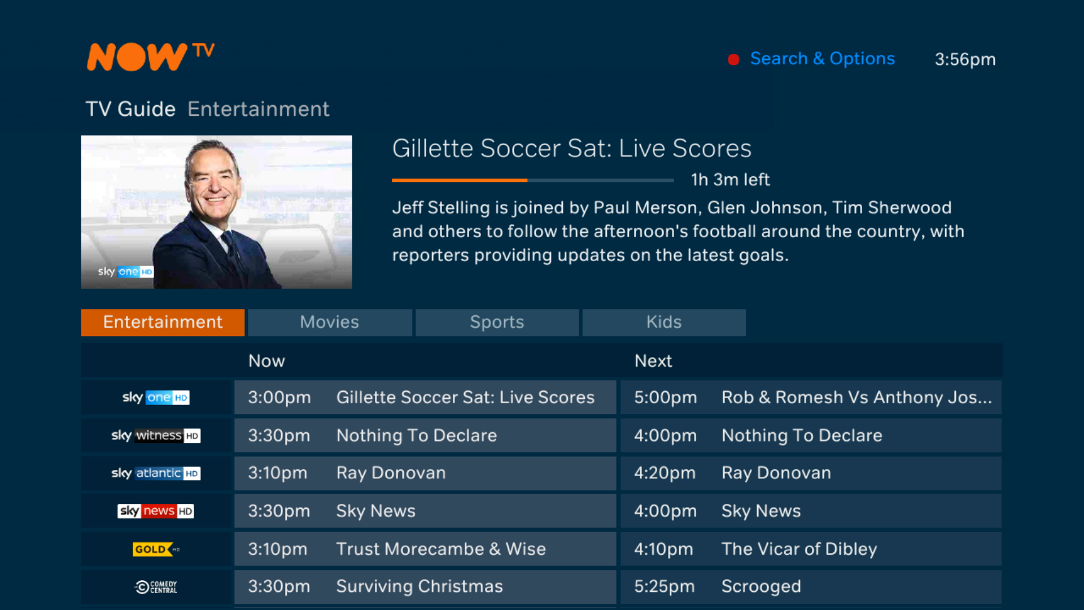
Task: Select the GOLD channel logo
Action: point(156,549)
